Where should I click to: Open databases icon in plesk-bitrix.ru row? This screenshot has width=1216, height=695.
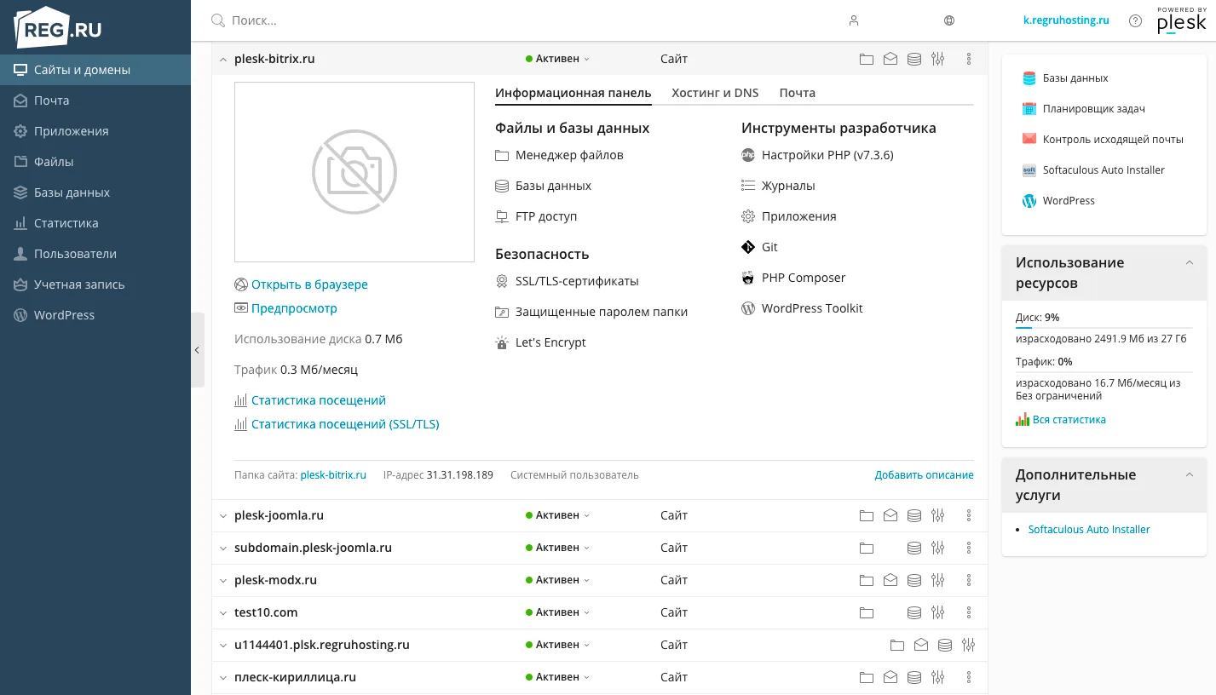coord(914,59)
